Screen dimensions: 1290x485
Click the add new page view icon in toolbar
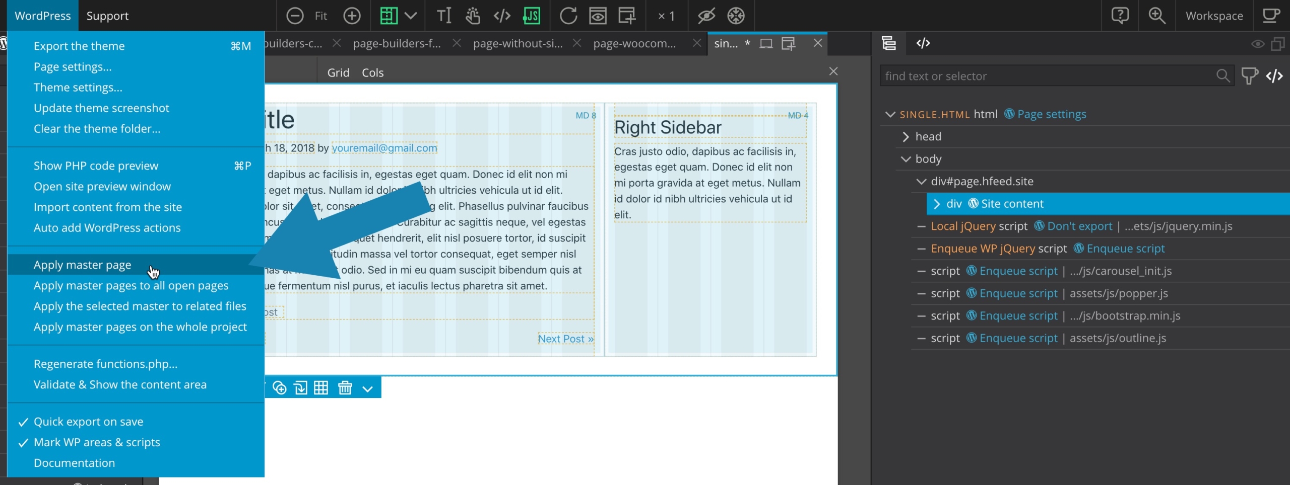[x=627, y=16]
